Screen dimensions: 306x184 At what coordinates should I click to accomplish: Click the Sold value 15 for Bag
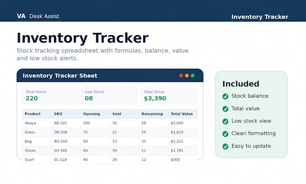115,141
